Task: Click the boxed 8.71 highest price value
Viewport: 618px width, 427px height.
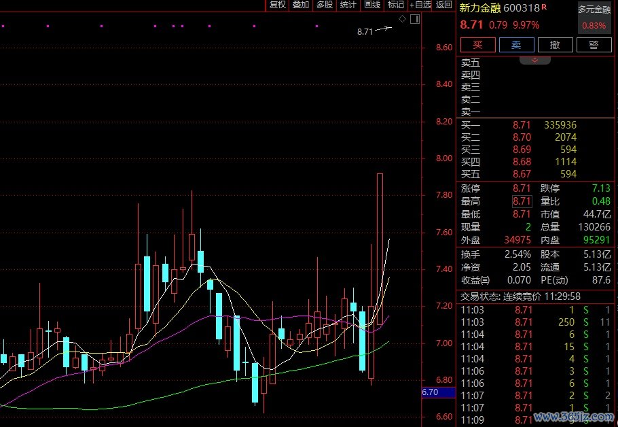Action: click(x=522, y=201)
